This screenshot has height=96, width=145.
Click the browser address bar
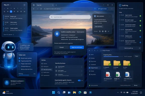click(68, 9)
